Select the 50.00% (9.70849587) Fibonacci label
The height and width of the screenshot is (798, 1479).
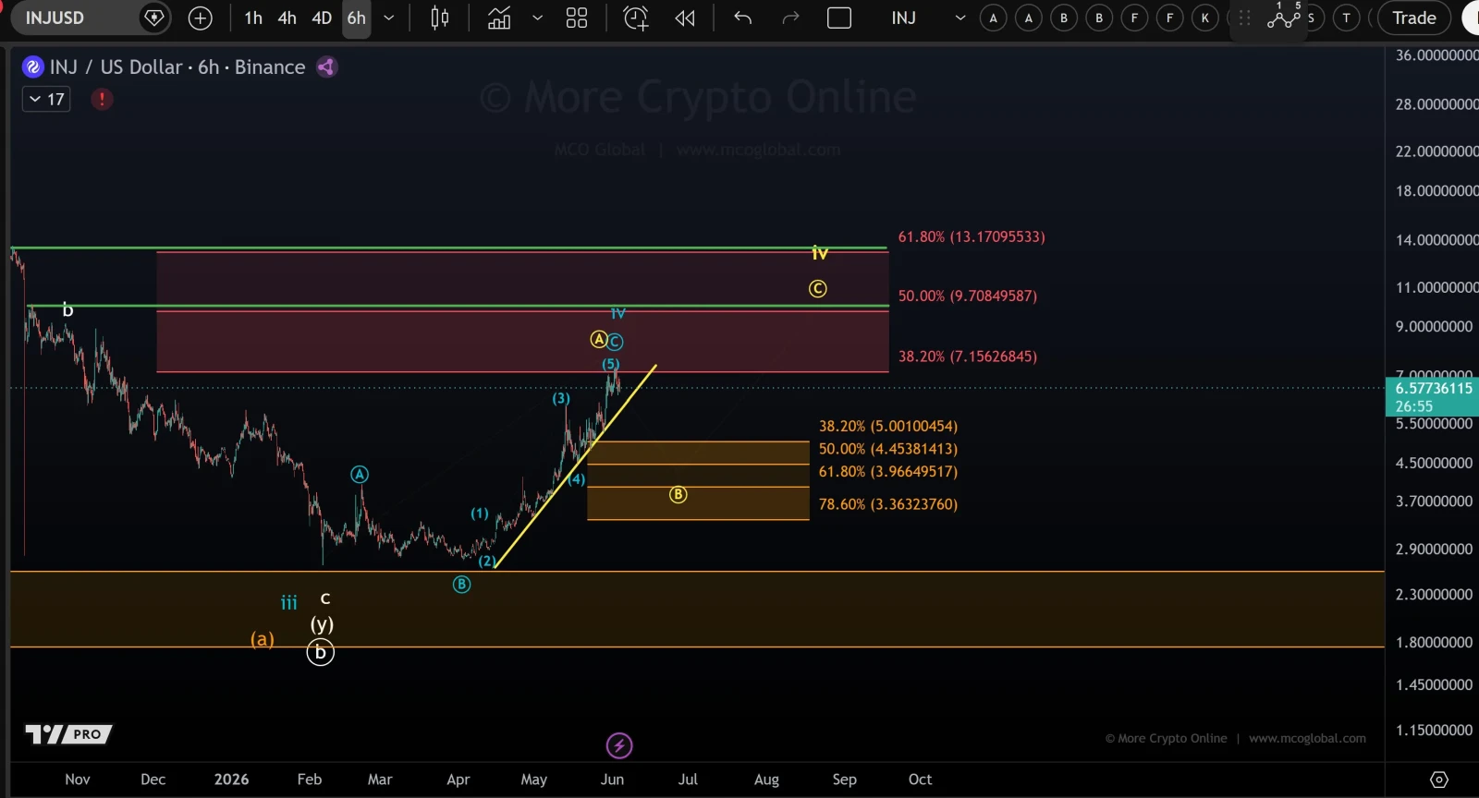pyautogui.click(x=968, y=296)
